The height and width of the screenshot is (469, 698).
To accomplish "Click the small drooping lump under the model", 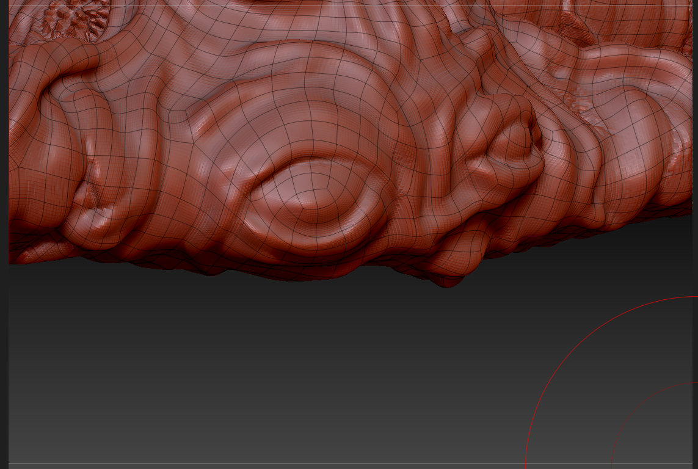I will coord(448,278).
